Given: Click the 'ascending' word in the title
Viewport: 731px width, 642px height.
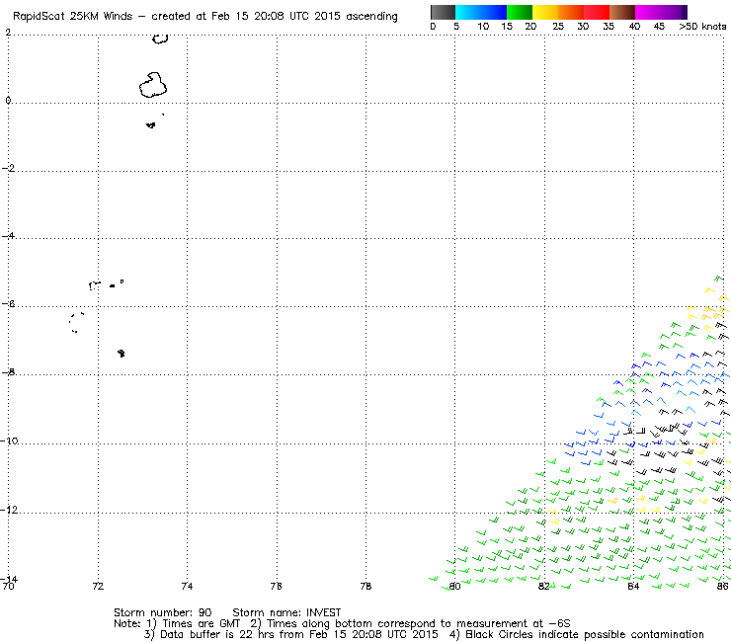Looking at the screenshot, I should pyautogui.click(x=371, y=17).
